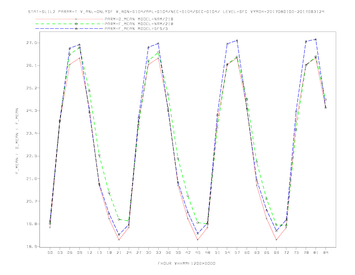Click x-axis forecast hour label 21
Image resolution: width=355 pixels, height=275 pixels.
119,253
